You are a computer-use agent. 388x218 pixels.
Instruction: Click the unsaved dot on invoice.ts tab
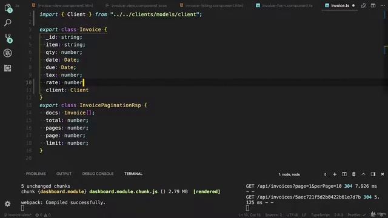[x=353, y=5]
